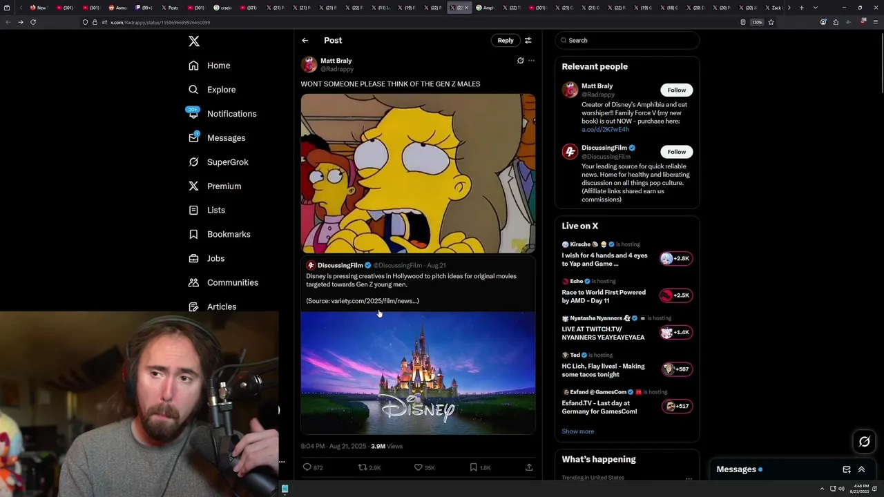
Task: Open the What's happening more options dots
Action: (689, 478)
